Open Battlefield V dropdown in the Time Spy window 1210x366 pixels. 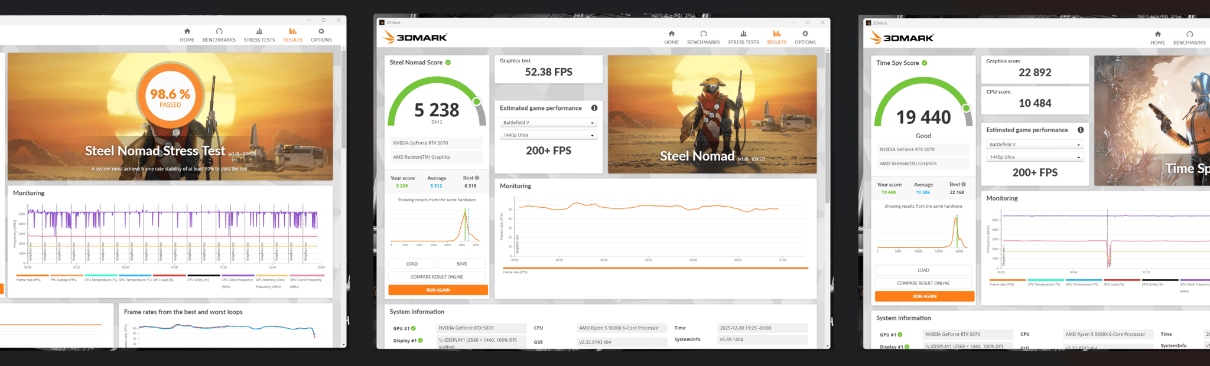tap(1035, 145)
